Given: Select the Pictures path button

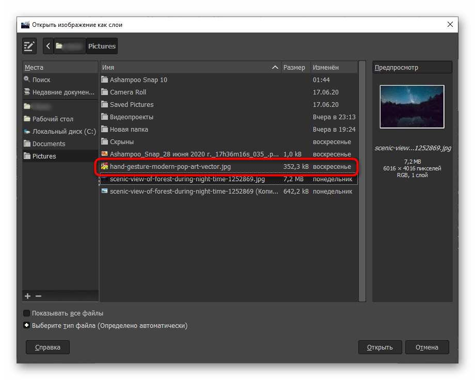Looking at the screenshot, I should (x=102, y=46).
